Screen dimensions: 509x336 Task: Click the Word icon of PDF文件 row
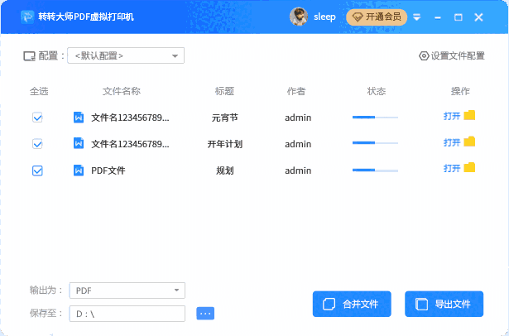click(x=79, y=170)
